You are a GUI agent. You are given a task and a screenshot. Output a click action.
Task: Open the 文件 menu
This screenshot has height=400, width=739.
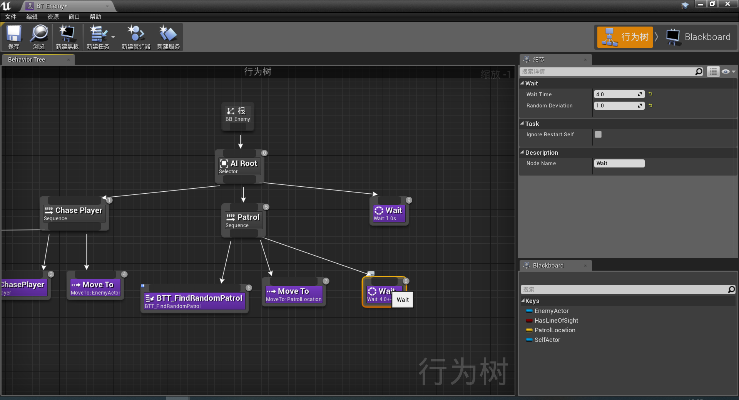click(x=11, y=17)
